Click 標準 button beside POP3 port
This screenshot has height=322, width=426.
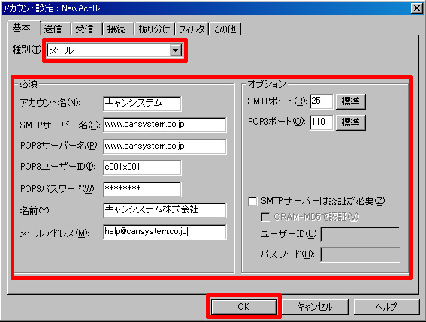point(351,122)
